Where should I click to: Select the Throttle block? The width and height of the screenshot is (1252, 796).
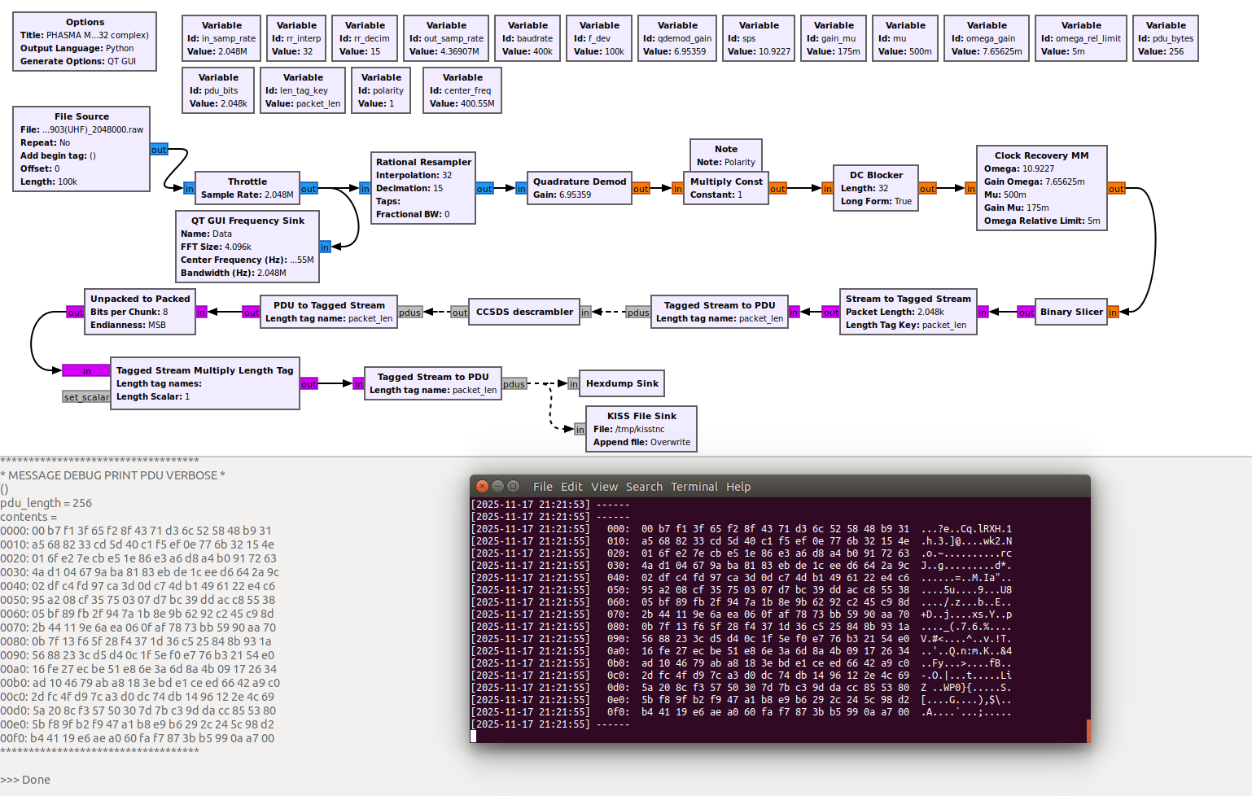click(247, 188)
